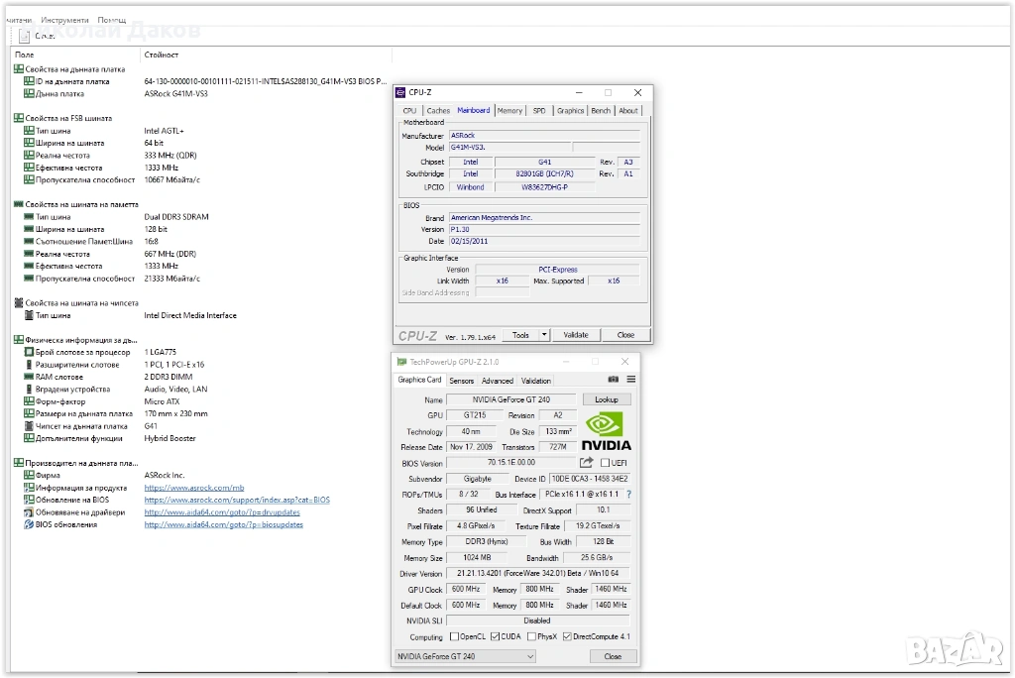1015x678 pixels.
Task: Toggle the PhysX checkbox
Action: click(x=531, y=636)
